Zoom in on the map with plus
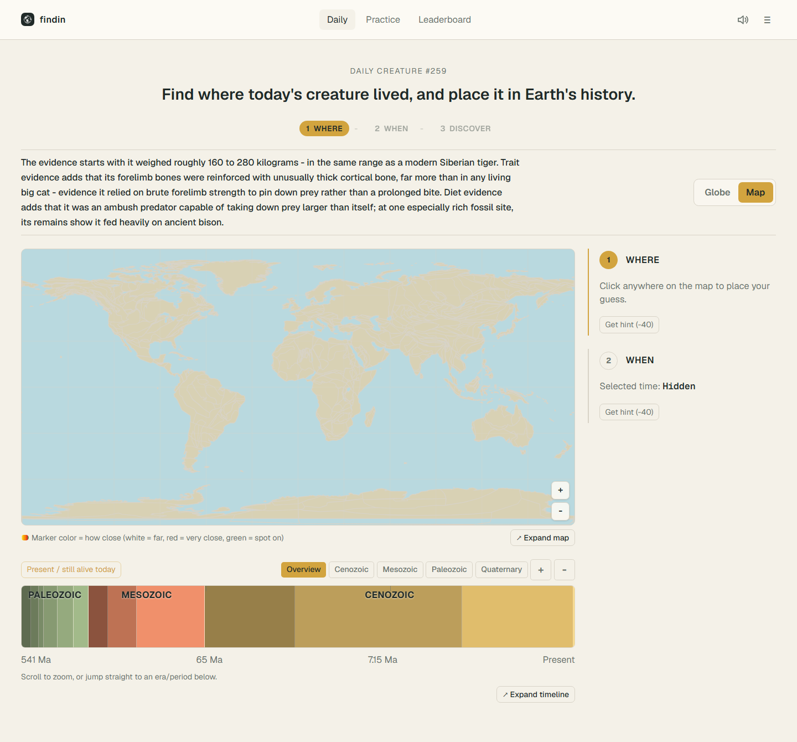797x742 pixels. 561,490
